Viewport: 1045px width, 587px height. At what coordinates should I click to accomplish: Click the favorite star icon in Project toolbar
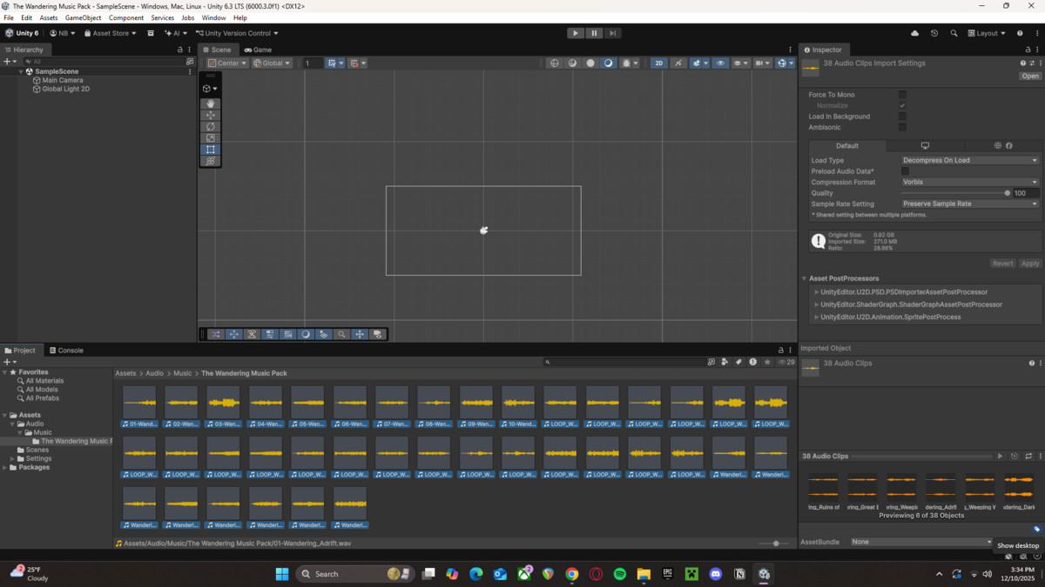767,362
